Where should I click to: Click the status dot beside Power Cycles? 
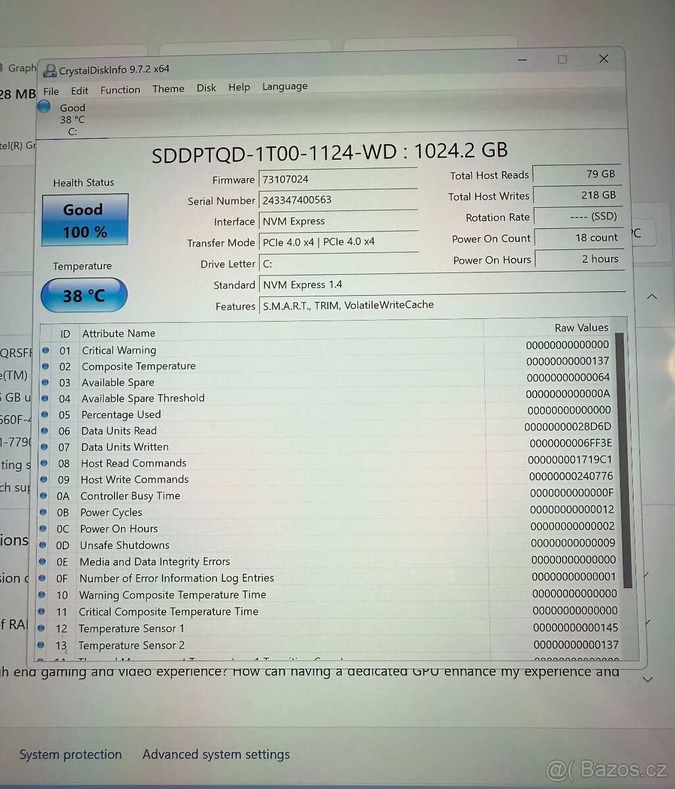pyautogui.click(x=43, y=512)
